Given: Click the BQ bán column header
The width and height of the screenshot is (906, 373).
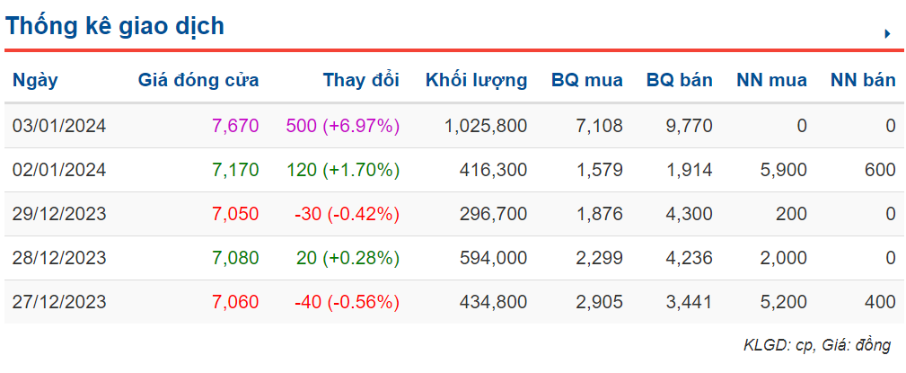Looking at the screenshot, I should coord(679,80).
